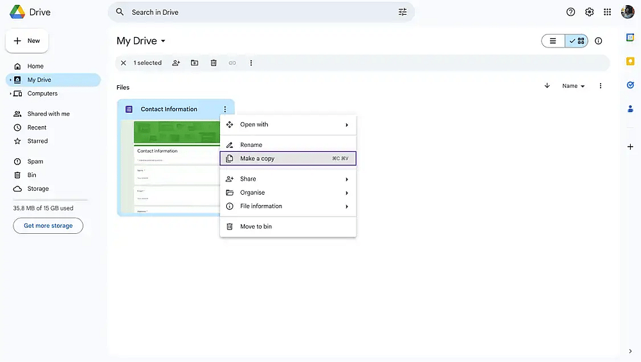641x362 pixels.
Task: Select the grid layout view toggle
Action: click(x=577, y=41)
